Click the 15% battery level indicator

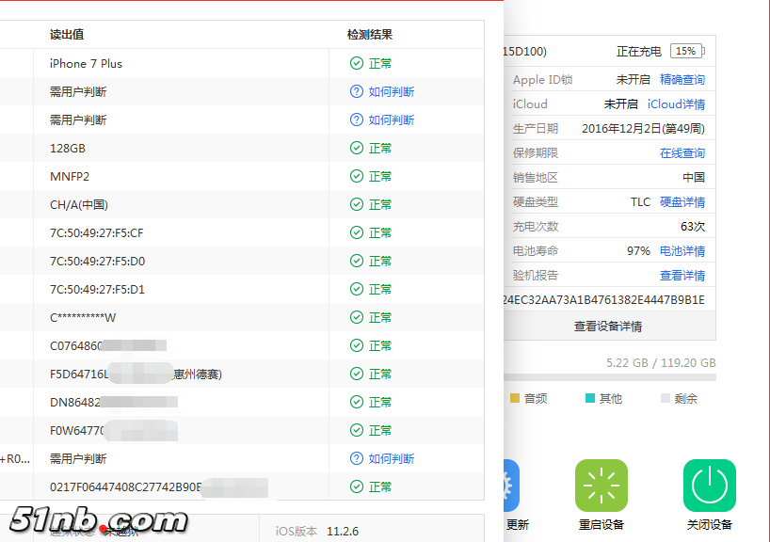pos(686,52)
